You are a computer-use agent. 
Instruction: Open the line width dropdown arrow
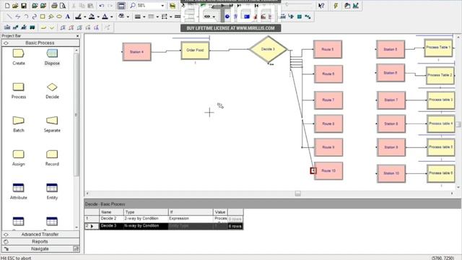144,17
